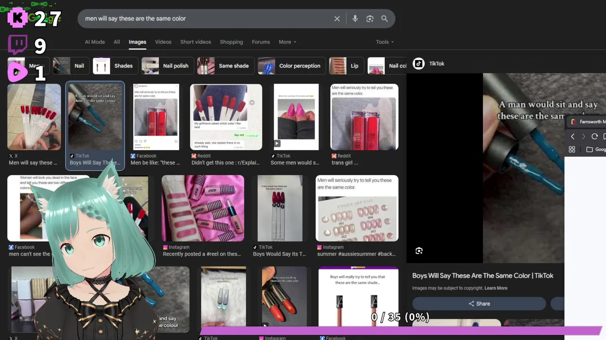Open the Tools dropdown
Screen dimensions: 606x340
(384, 42)
